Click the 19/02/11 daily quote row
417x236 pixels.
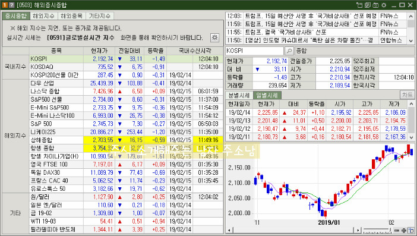[317, 137]
